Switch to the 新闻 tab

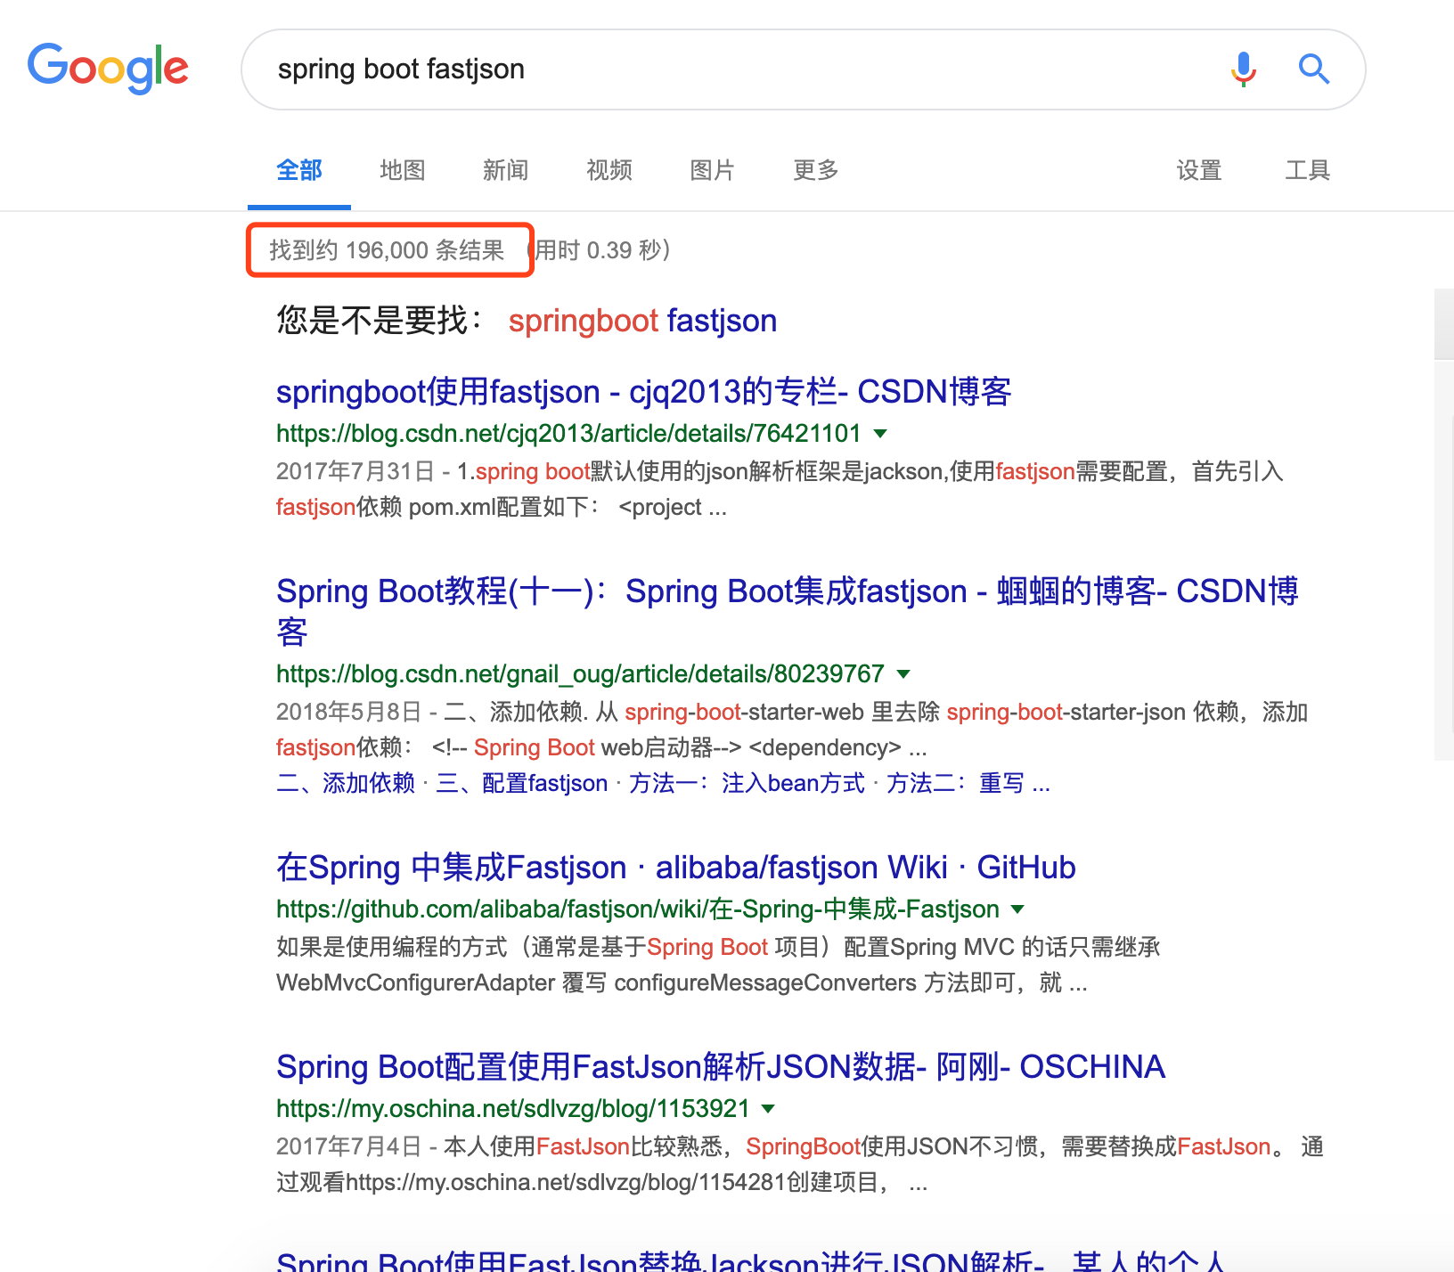click(x=506, y=170)
